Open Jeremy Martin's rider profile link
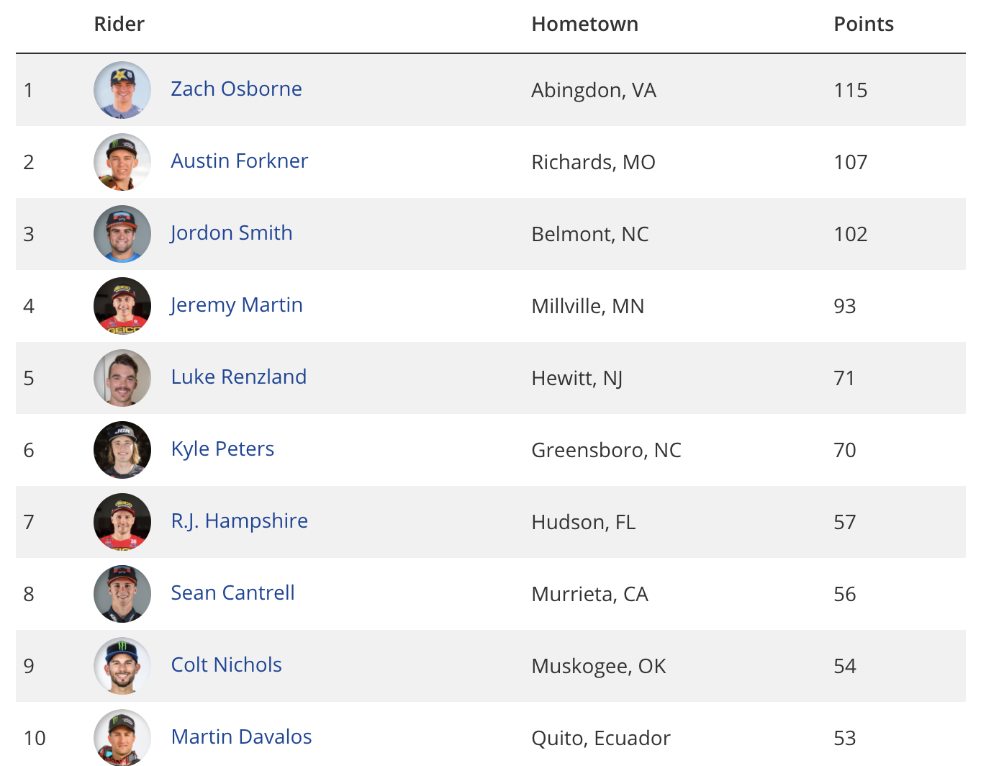This screenshot has height=766, width=986. (236, 305)
